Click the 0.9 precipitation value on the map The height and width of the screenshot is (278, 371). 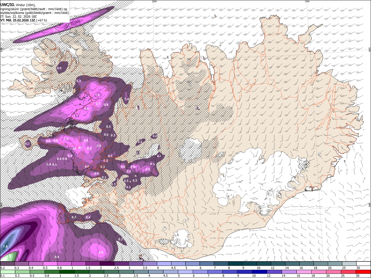(86, 109)
